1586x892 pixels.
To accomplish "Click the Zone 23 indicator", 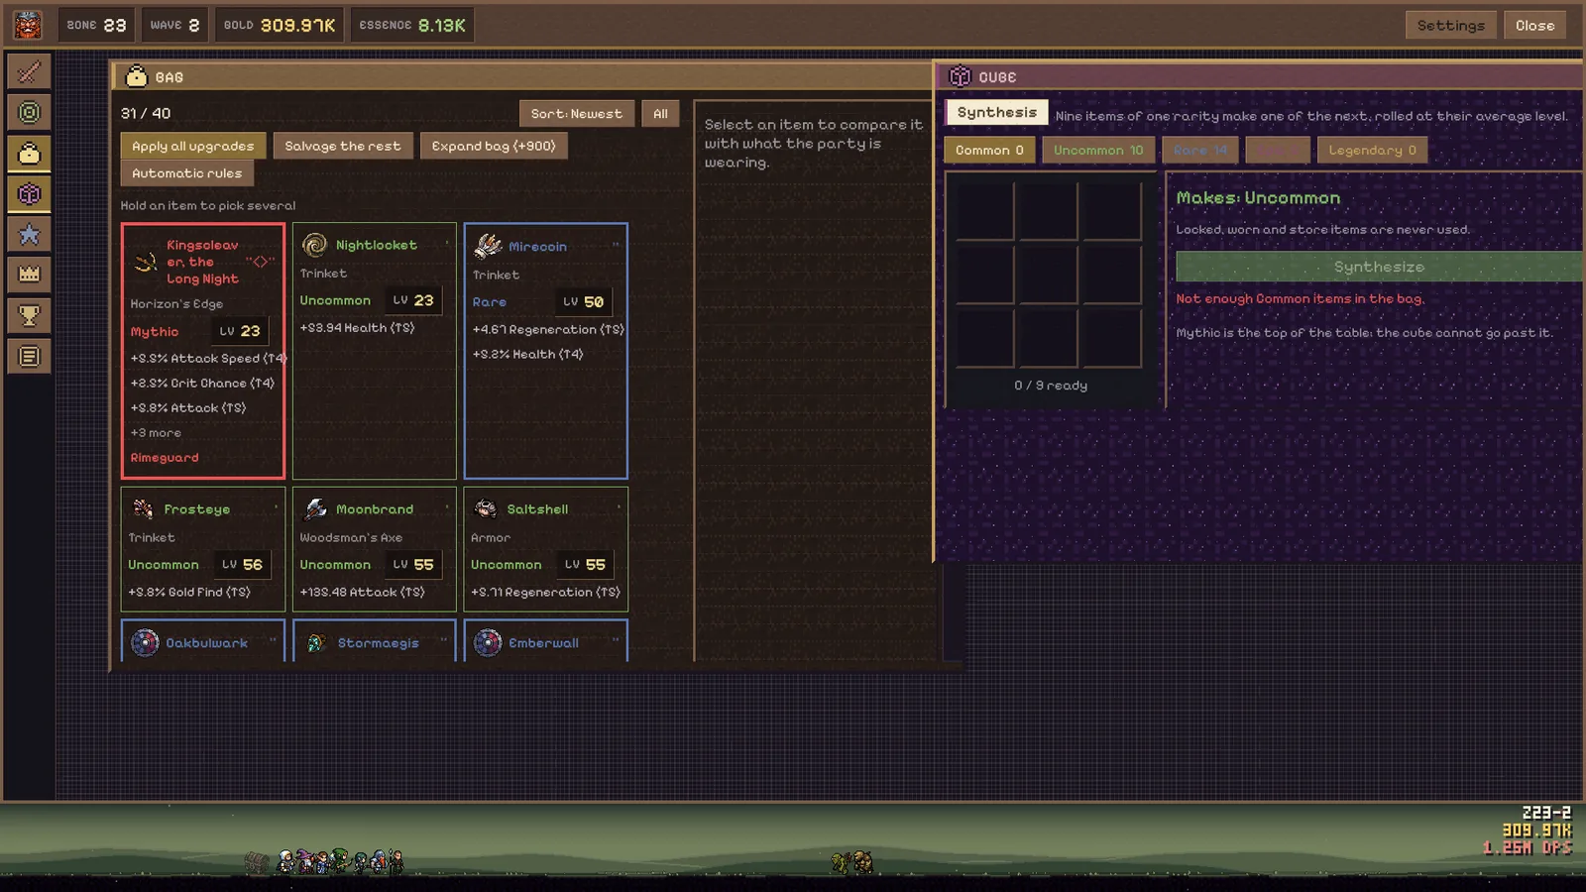I will pos(96,25).
